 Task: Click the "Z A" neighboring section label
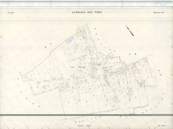48,45
